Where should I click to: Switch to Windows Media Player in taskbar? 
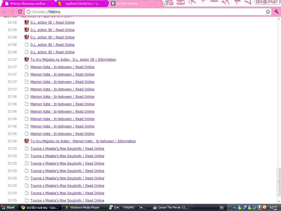pyautogui.click(x=83, y=208)
